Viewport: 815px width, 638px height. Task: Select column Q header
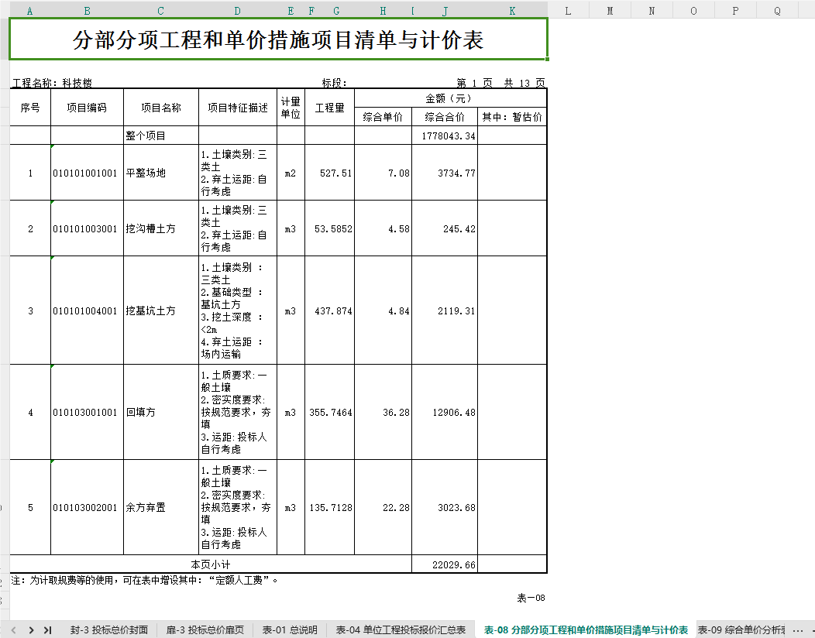[x=778, y=11]
